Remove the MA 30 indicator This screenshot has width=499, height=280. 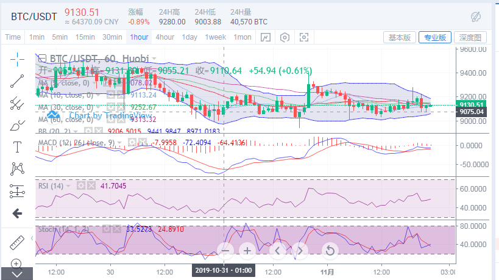[x=121, y=107]
